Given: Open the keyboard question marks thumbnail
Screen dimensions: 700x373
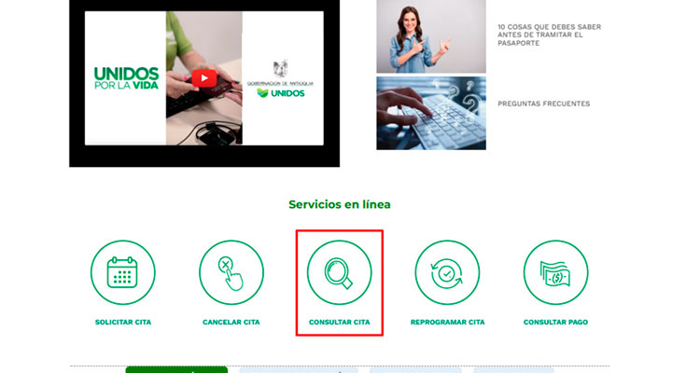Looking at the screenshot, I should pyautogui.click(x=431, y=113).
